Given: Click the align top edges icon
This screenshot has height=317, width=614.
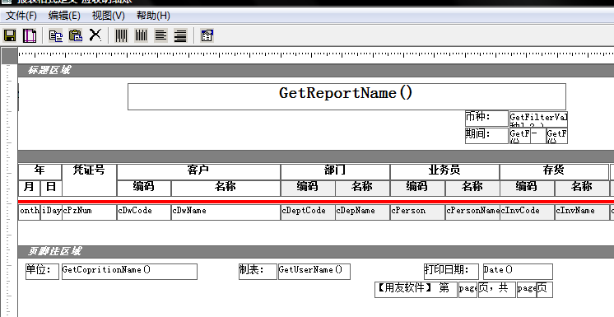Looking at the screenshot, I should (x=121, y=35).
